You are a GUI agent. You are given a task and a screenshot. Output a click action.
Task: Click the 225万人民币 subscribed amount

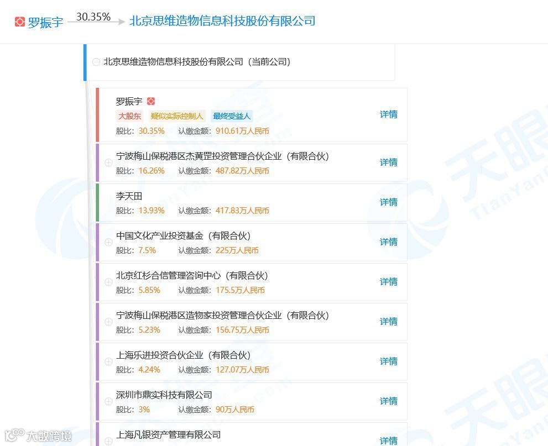click(237, 250)
